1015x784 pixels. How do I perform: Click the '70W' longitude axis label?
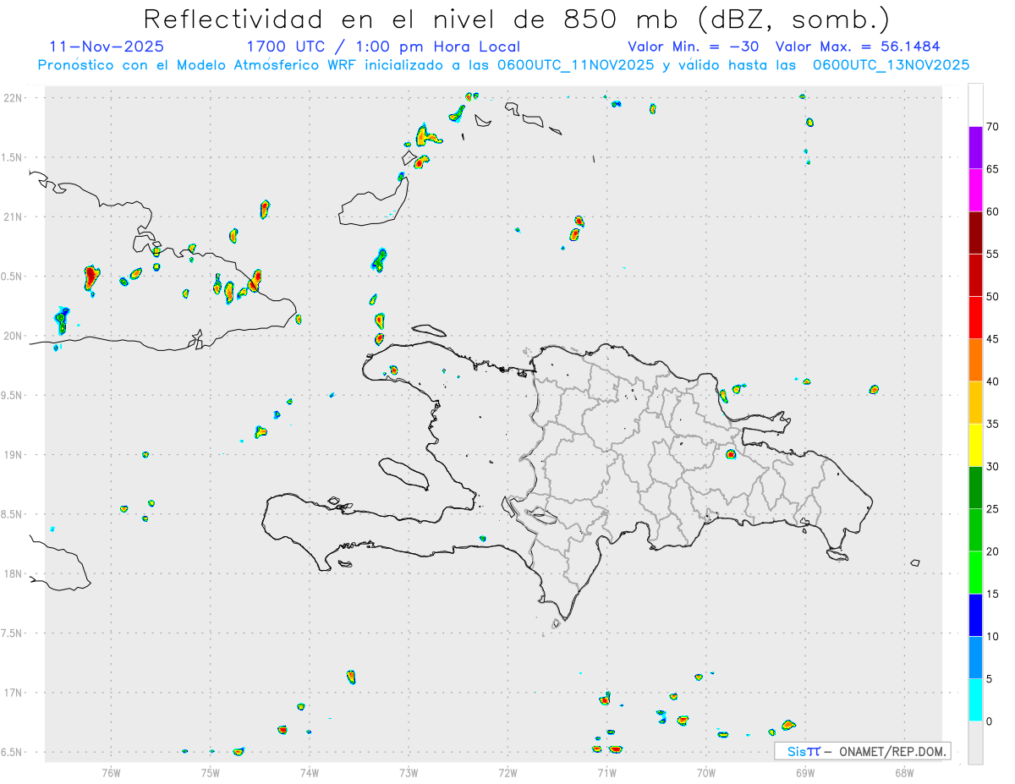coord(706,772)
